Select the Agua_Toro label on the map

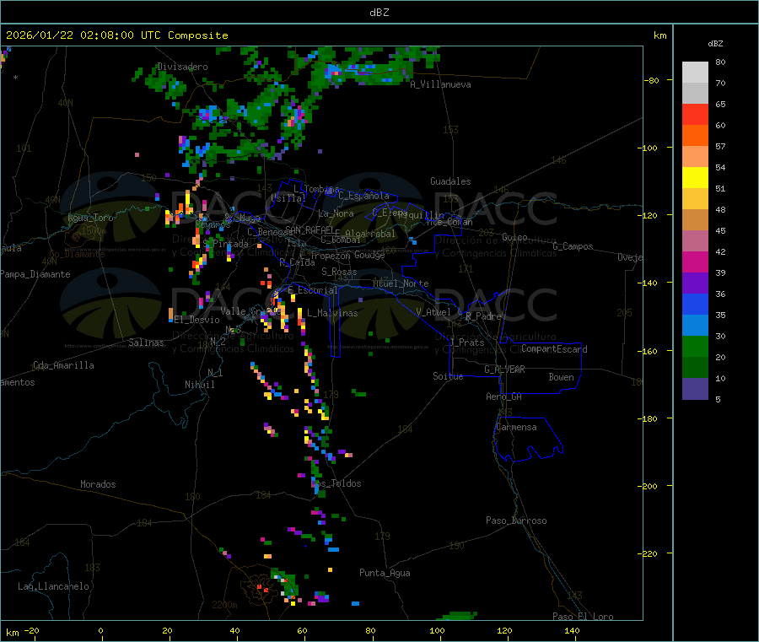tap(90, 218)
